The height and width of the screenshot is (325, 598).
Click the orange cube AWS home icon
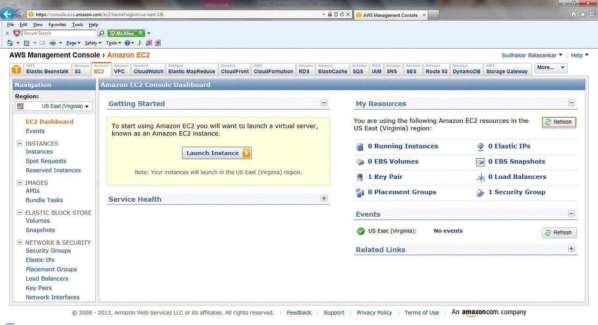[16, 70]
